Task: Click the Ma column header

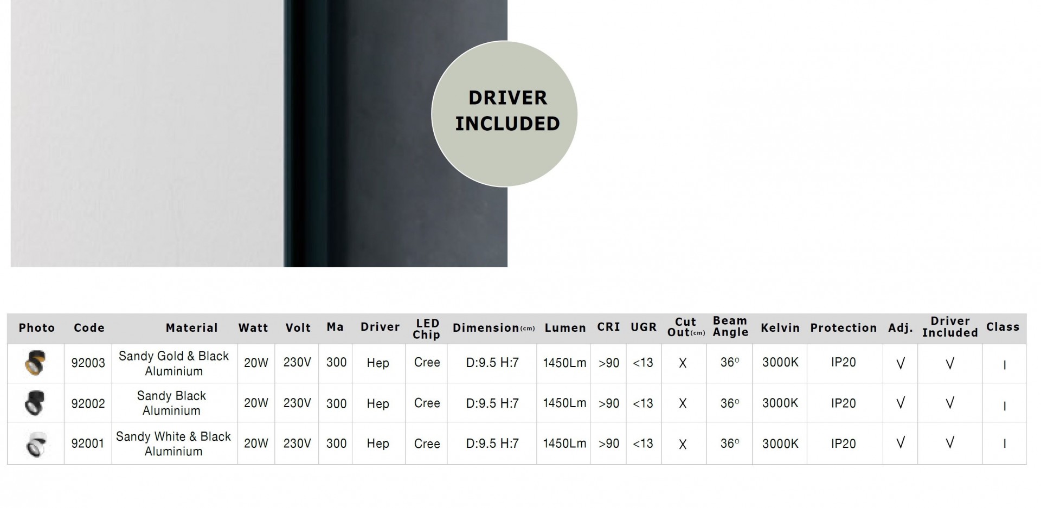Action: [335, 326]
